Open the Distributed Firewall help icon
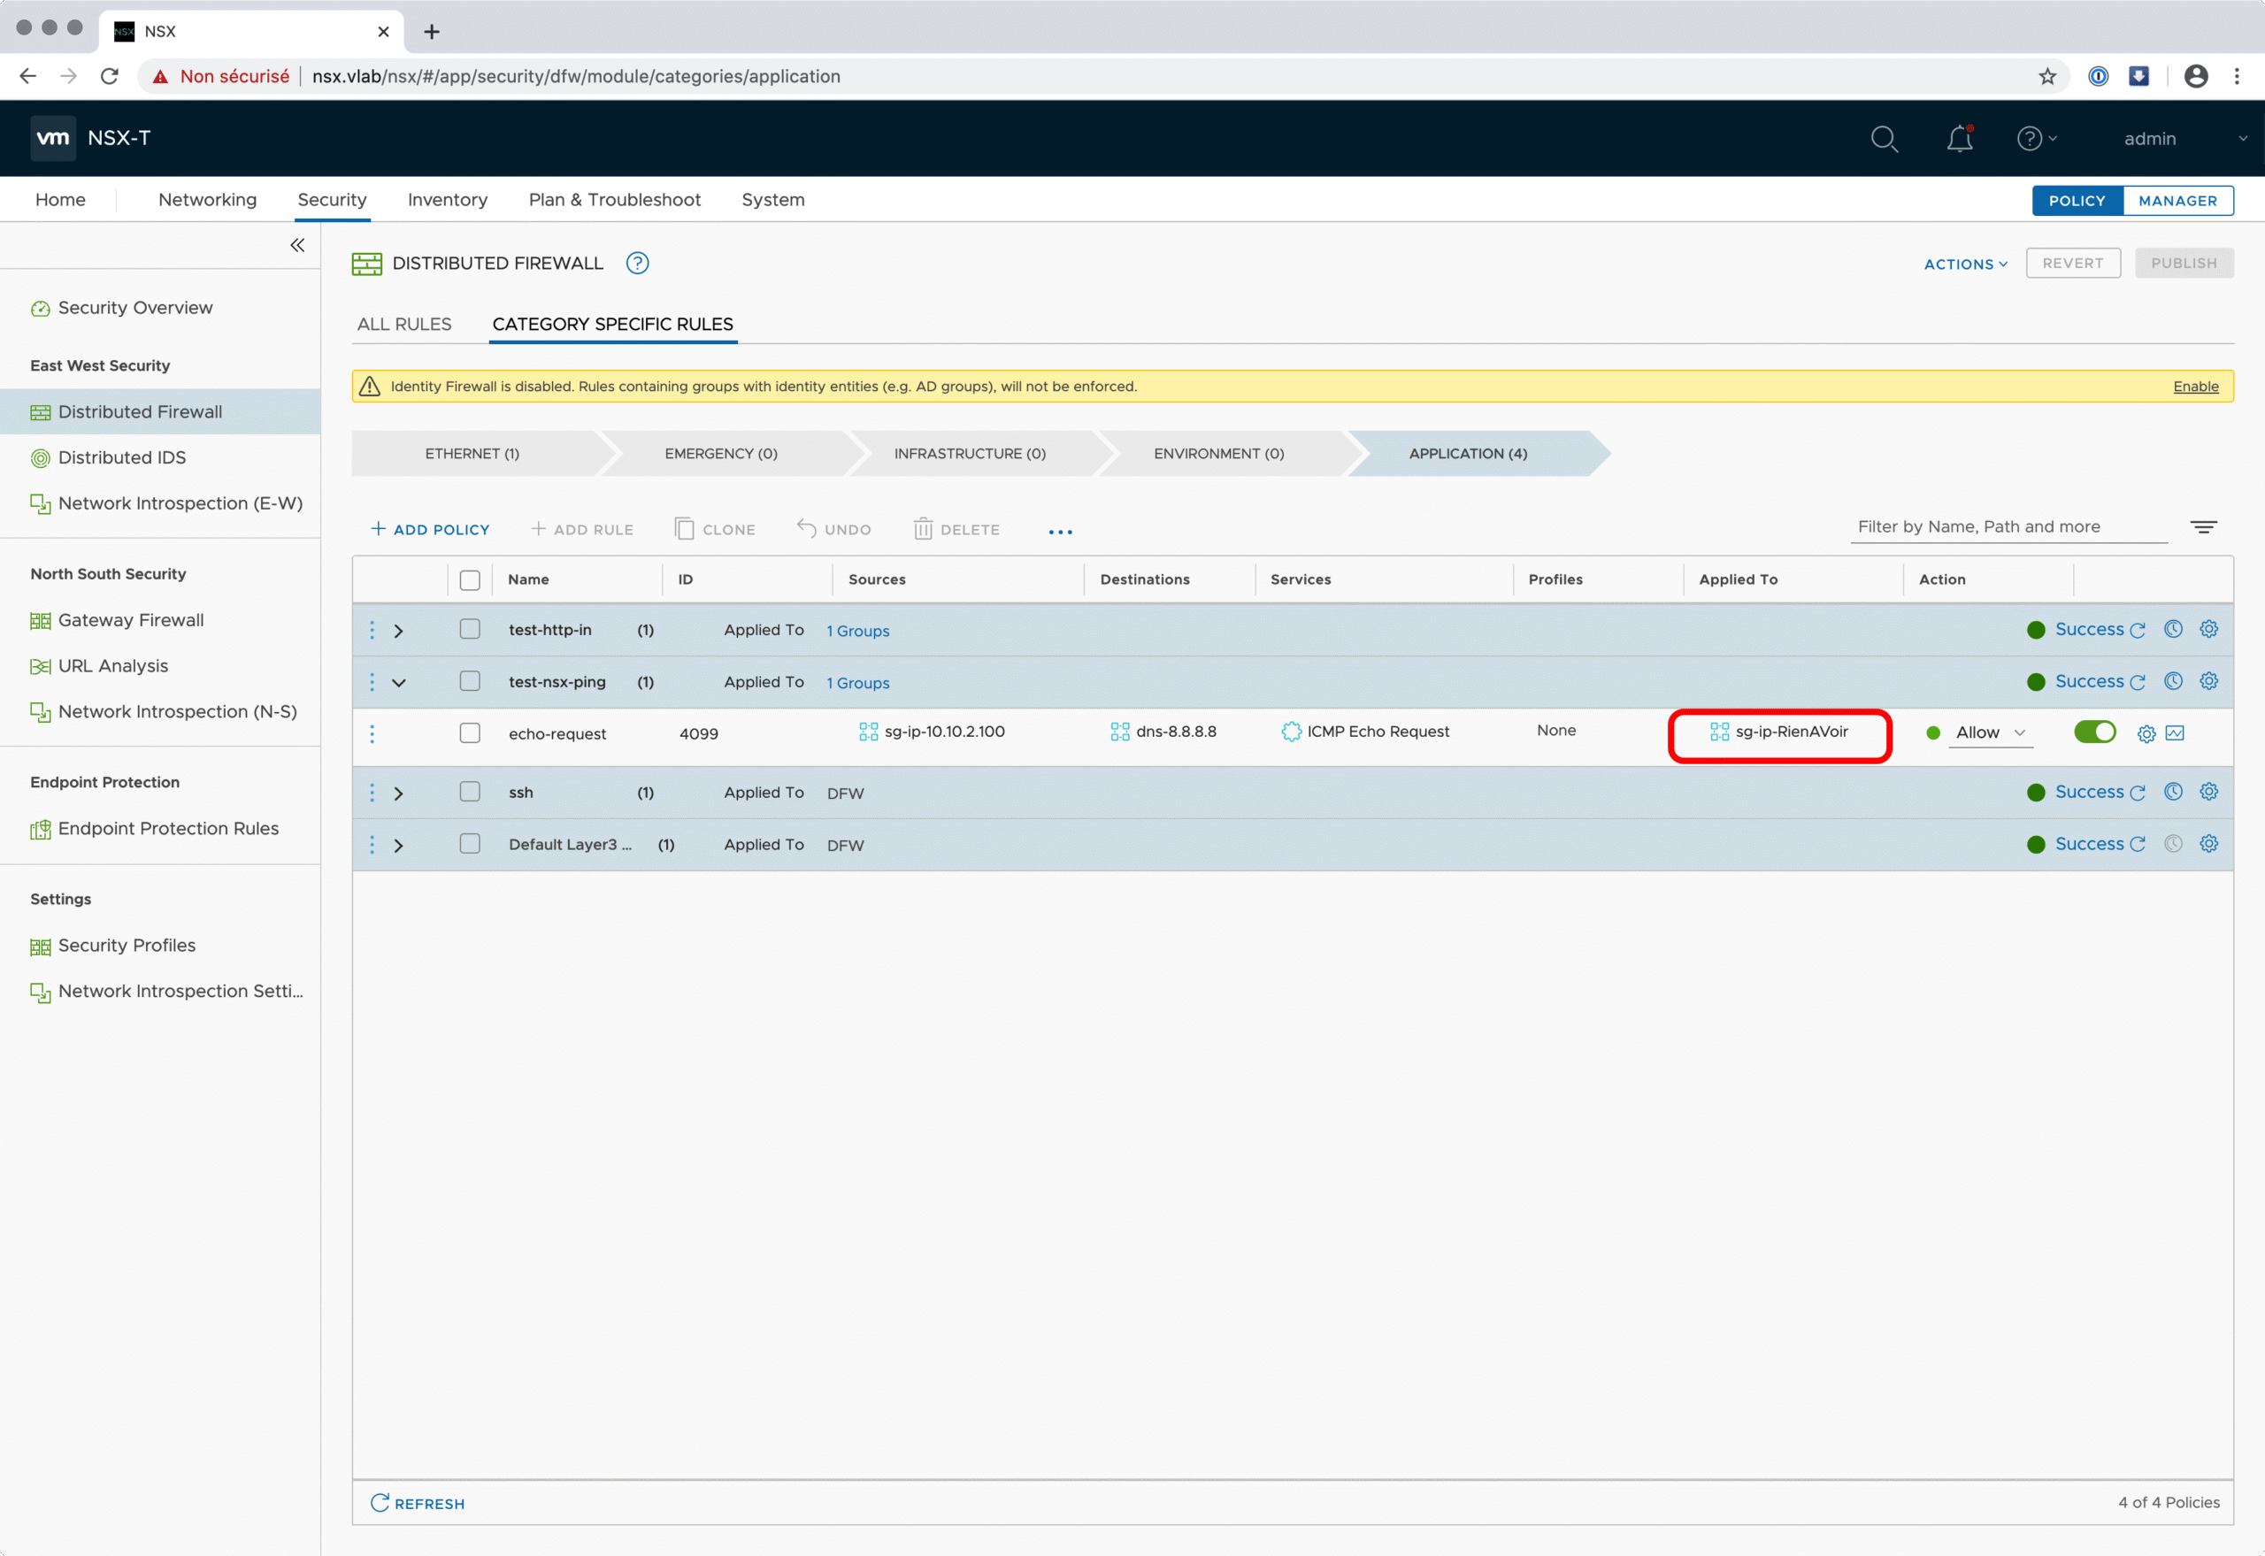Viewport: 2265px width, 1556px height. [x=637, y=264]
